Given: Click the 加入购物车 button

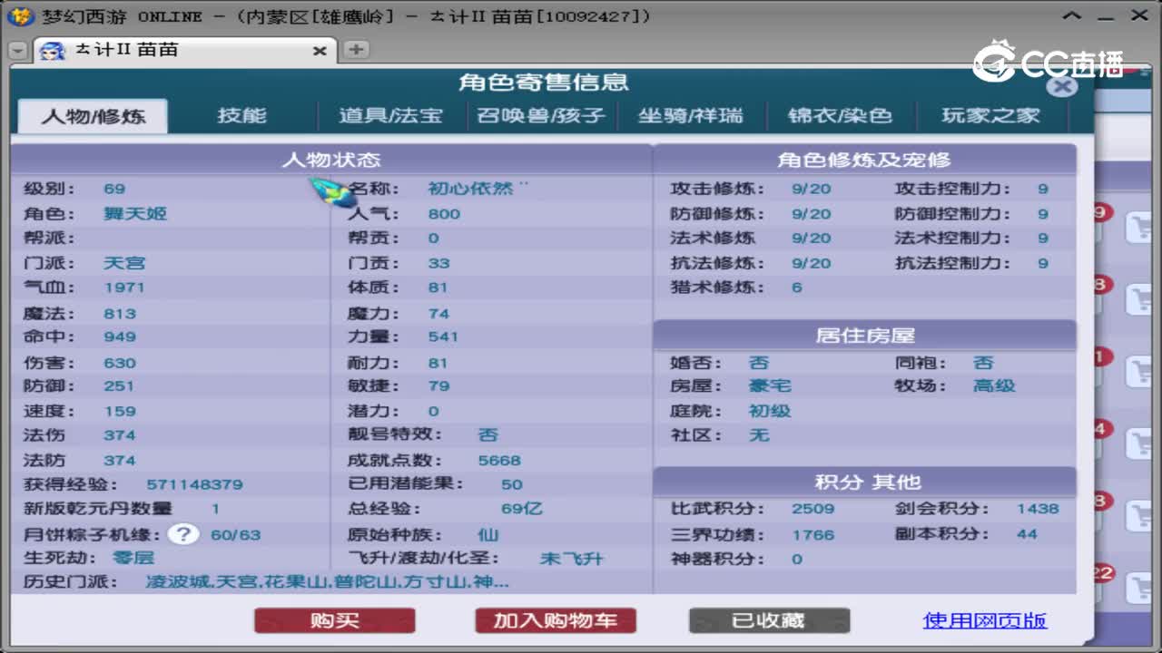Looking at the screenshot, I should pos(556,620).
